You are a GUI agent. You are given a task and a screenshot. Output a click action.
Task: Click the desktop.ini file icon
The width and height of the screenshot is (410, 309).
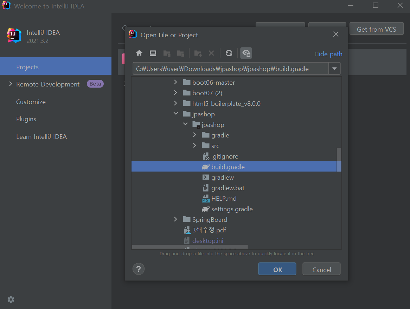point(187,240)
